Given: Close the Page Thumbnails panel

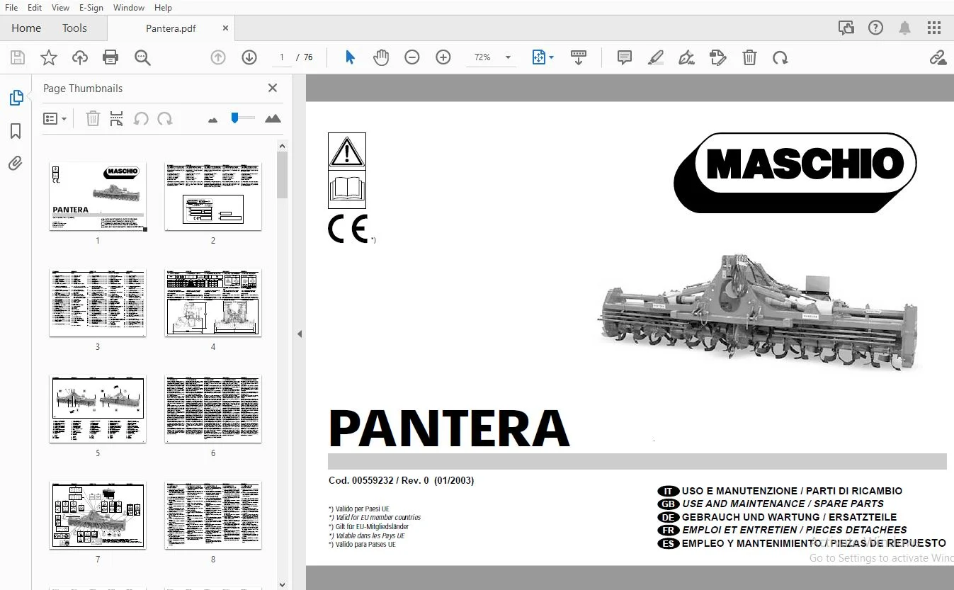Looking at the screenshot, I should coord(273,88).
